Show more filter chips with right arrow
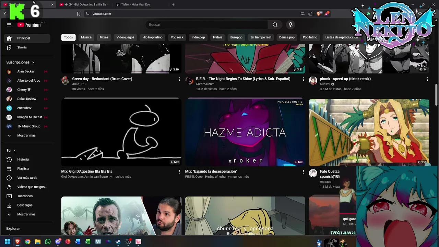 (x=428, y=37)
